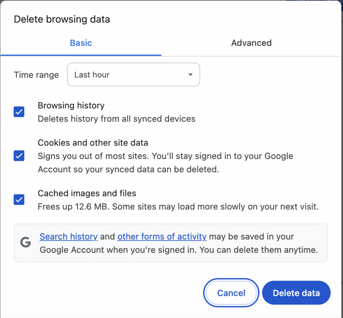Switch to the Advanced tab
Viewport: 343px width, 318px height.
[x=251, y=43]
